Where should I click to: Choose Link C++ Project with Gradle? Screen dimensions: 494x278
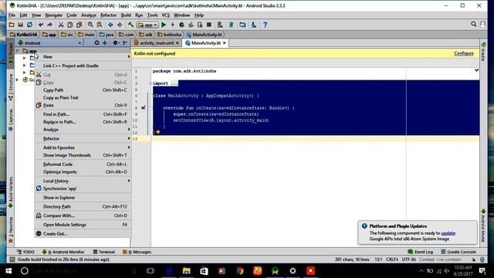click(83, 66)
